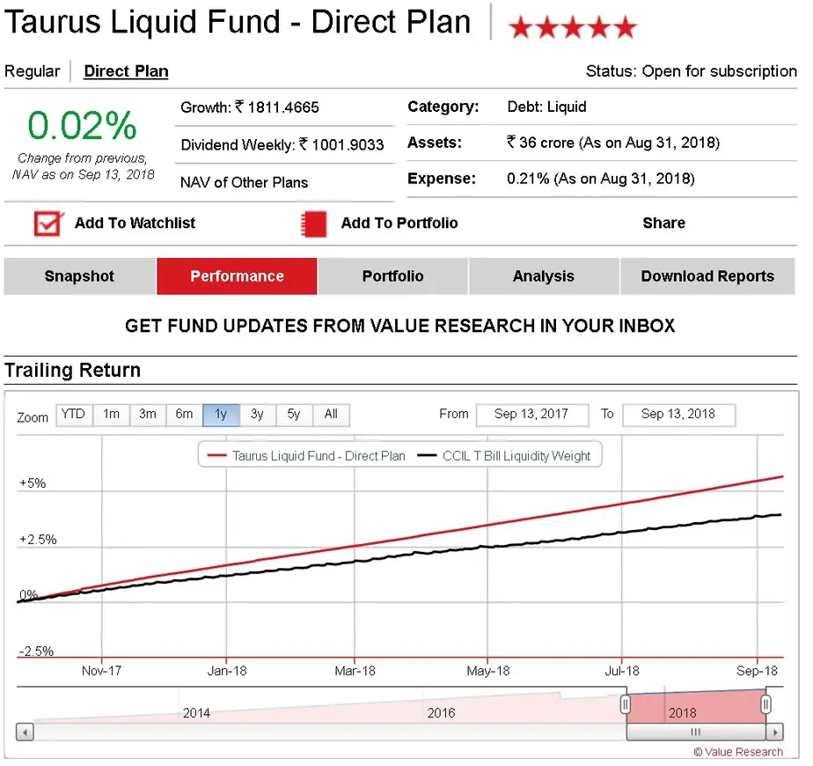The image size is (813, 766).
Task: Click the scrollbar right arrow below the chart
Action: click(775, 733)
